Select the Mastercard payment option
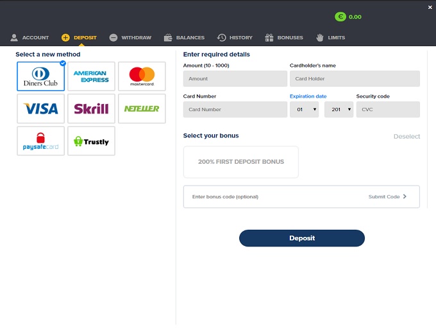This screenshot has width=436, height=328. tap(142, 77)
